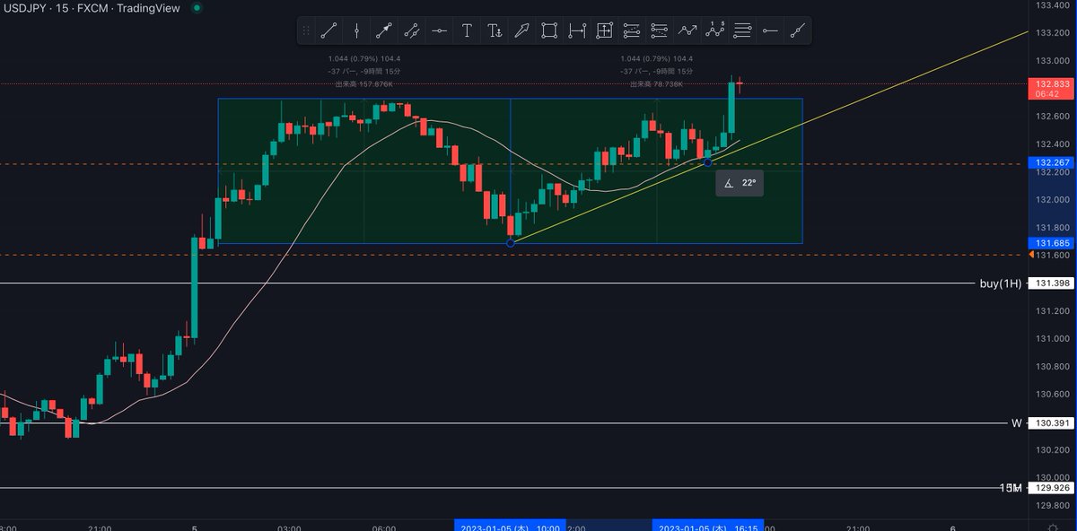The width and height of the screenshot is (1077, 531).
Task: Grab the floating toolbar drag handle
Action: point(306,30)
